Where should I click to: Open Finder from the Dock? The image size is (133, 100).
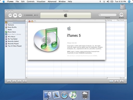click(x=48, y=95)
